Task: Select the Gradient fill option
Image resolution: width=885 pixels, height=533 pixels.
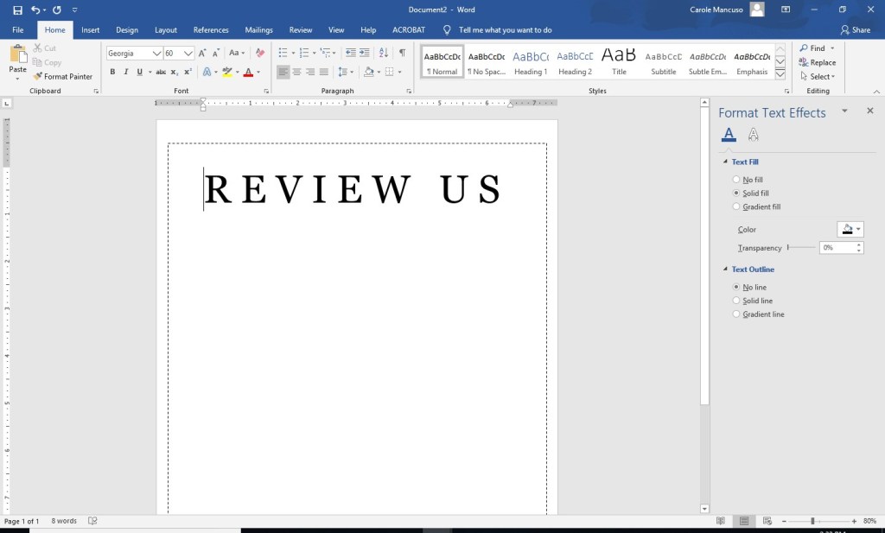Action: tap(736, 207)
